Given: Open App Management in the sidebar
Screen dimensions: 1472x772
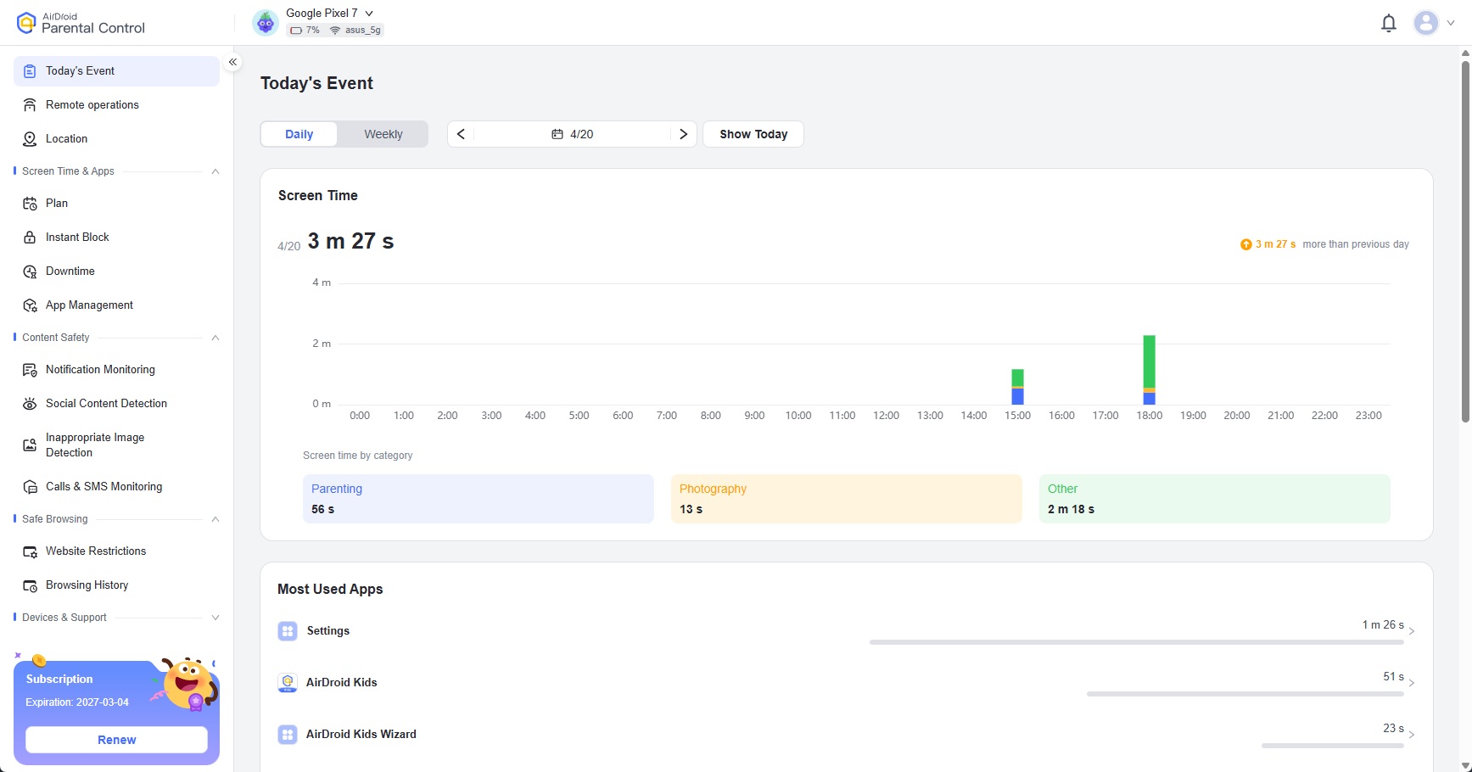Looking at the screenshot, I should pos(116,305).
